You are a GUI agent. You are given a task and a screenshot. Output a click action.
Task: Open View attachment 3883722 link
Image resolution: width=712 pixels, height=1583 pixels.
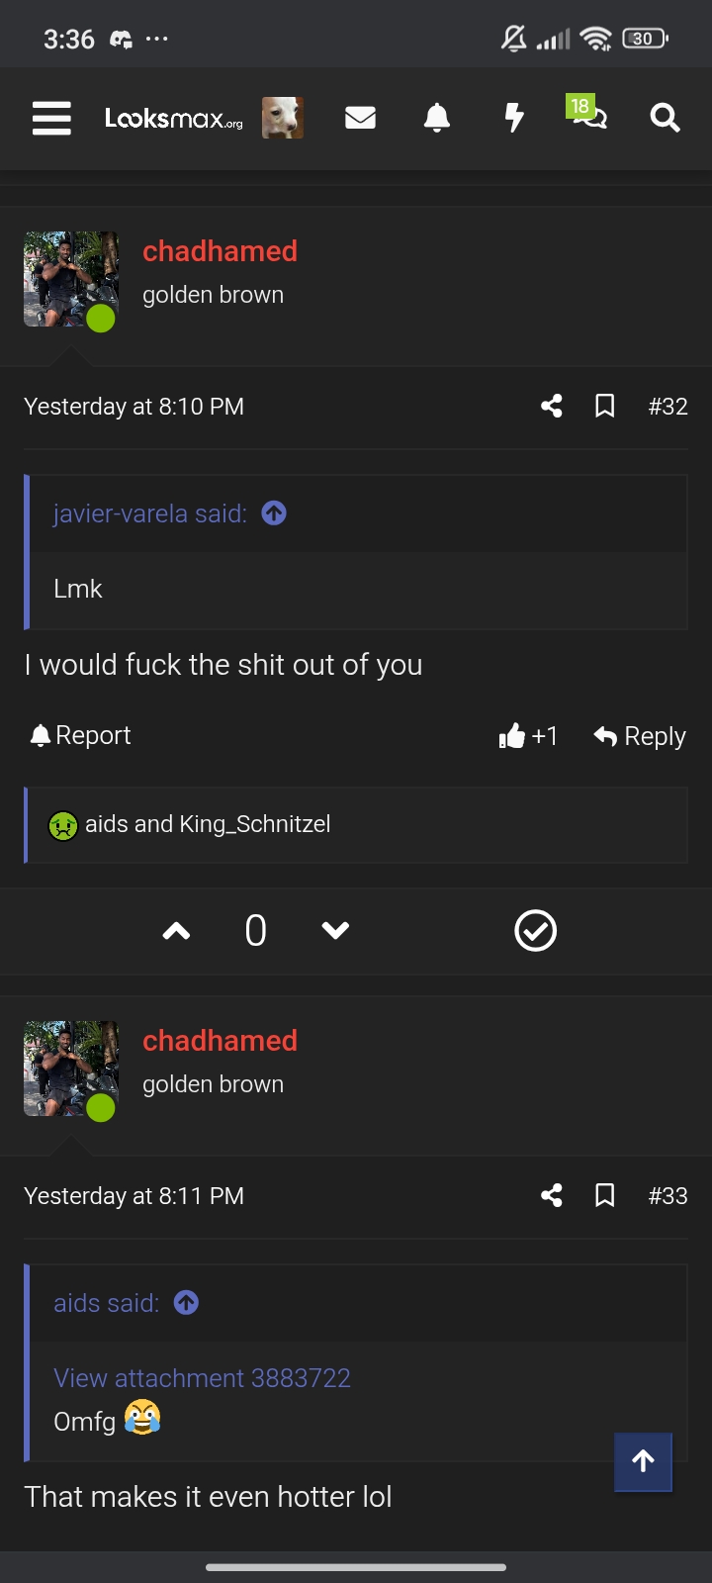click(x=202, y=1378)
